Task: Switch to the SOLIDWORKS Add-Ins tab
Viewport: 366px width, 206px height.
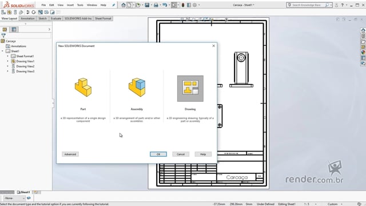Action: pyautogui.click(x=78, y=18)
